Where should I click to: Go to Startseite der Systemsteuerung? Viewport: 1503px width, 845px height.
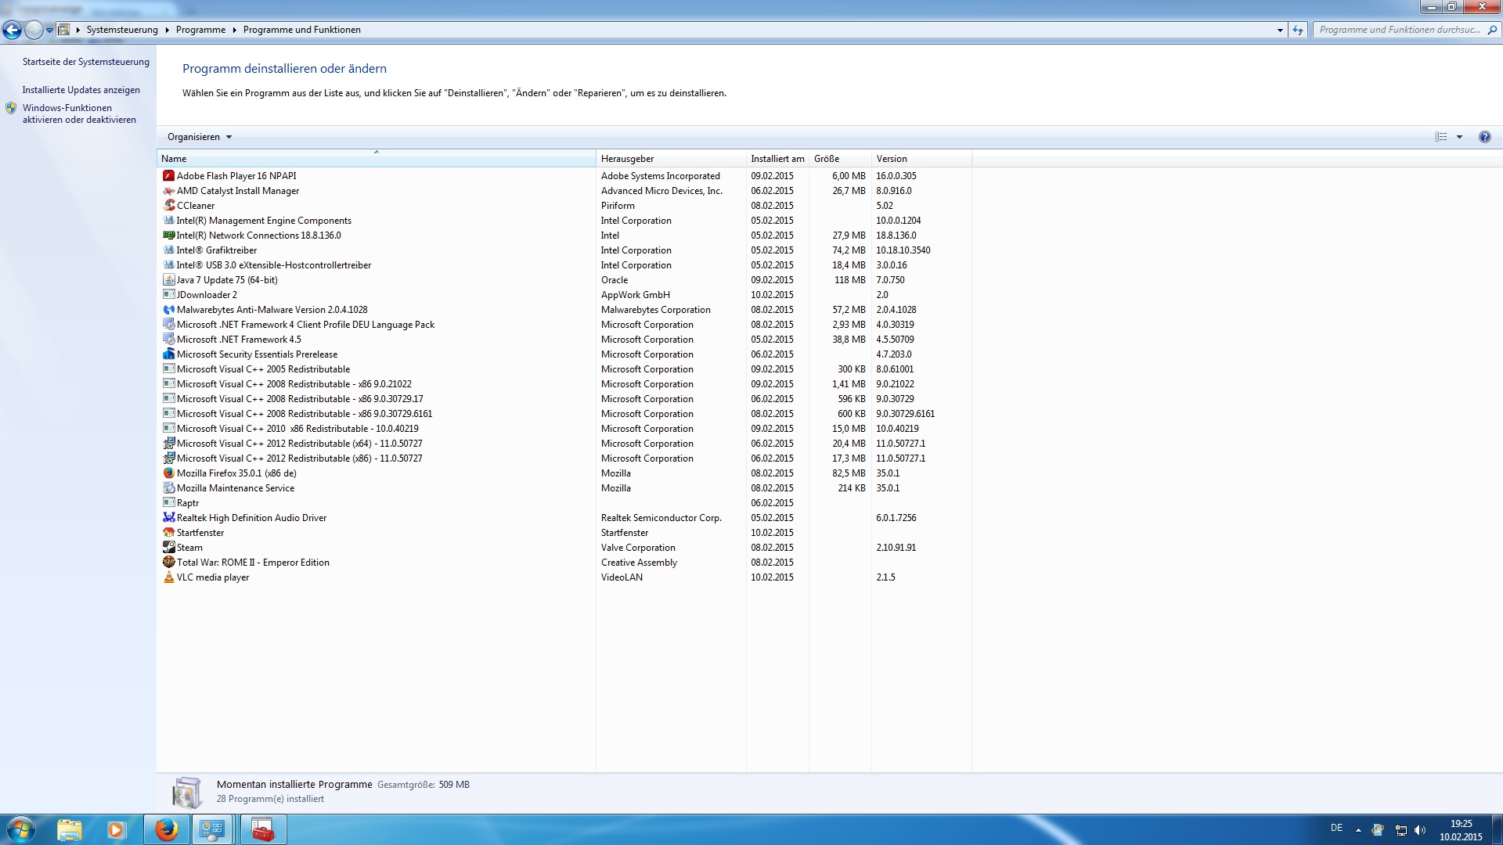pos(85,62)
